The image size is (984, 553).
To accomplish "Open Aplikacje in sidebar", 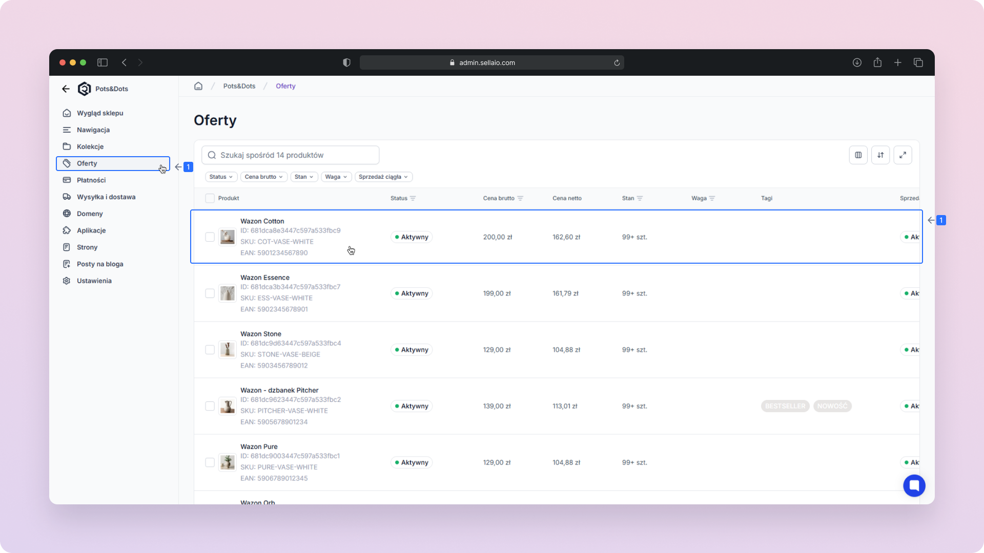I will point(113,230).
